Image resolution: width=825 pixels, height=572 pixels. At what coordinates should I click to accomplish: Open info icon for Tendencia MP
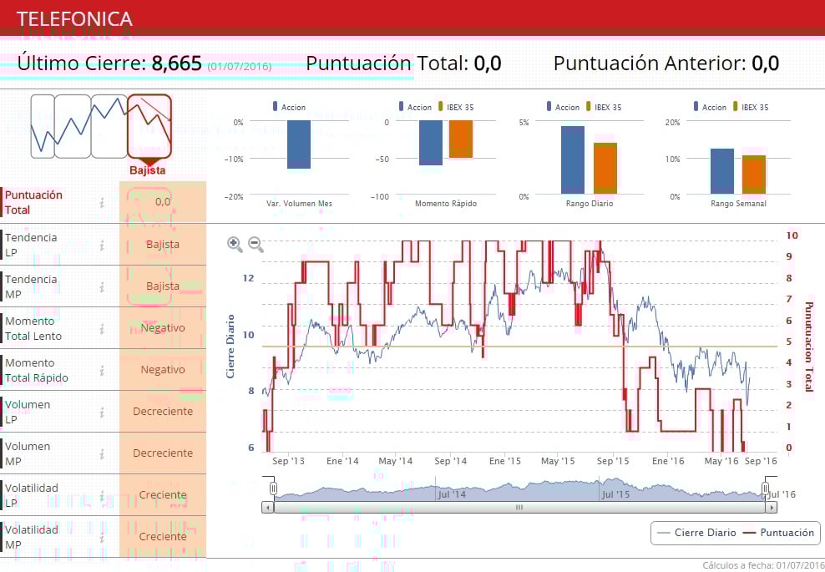tap(102, 286)
